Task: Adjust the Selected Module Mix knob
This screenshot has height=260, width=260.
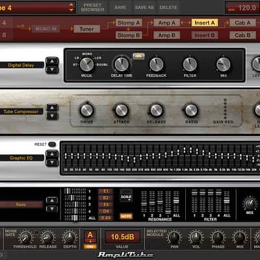Action: pyautogui.click(x=240, y=237)
